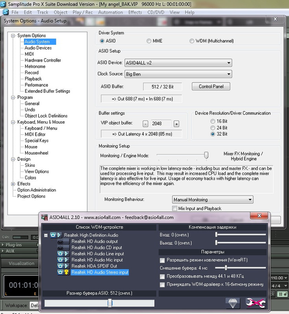
Task: Click arrow icon next to Realtek HD Audio Line input
Action: pyautogui.click(x=66, y=254)
